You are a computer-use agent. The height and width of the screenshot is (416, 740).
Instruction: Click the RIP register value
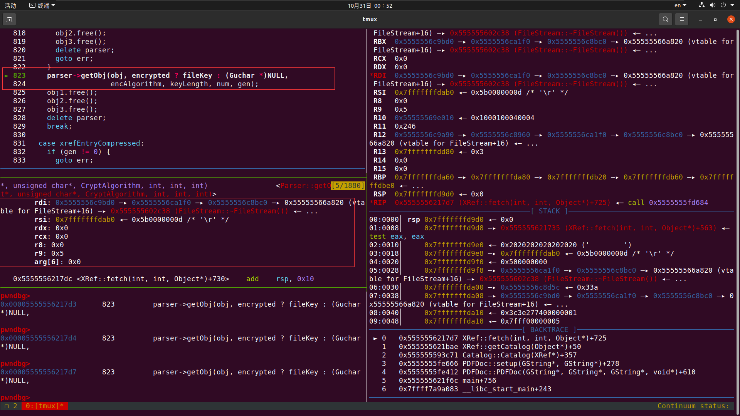click(x=503, y=203)
